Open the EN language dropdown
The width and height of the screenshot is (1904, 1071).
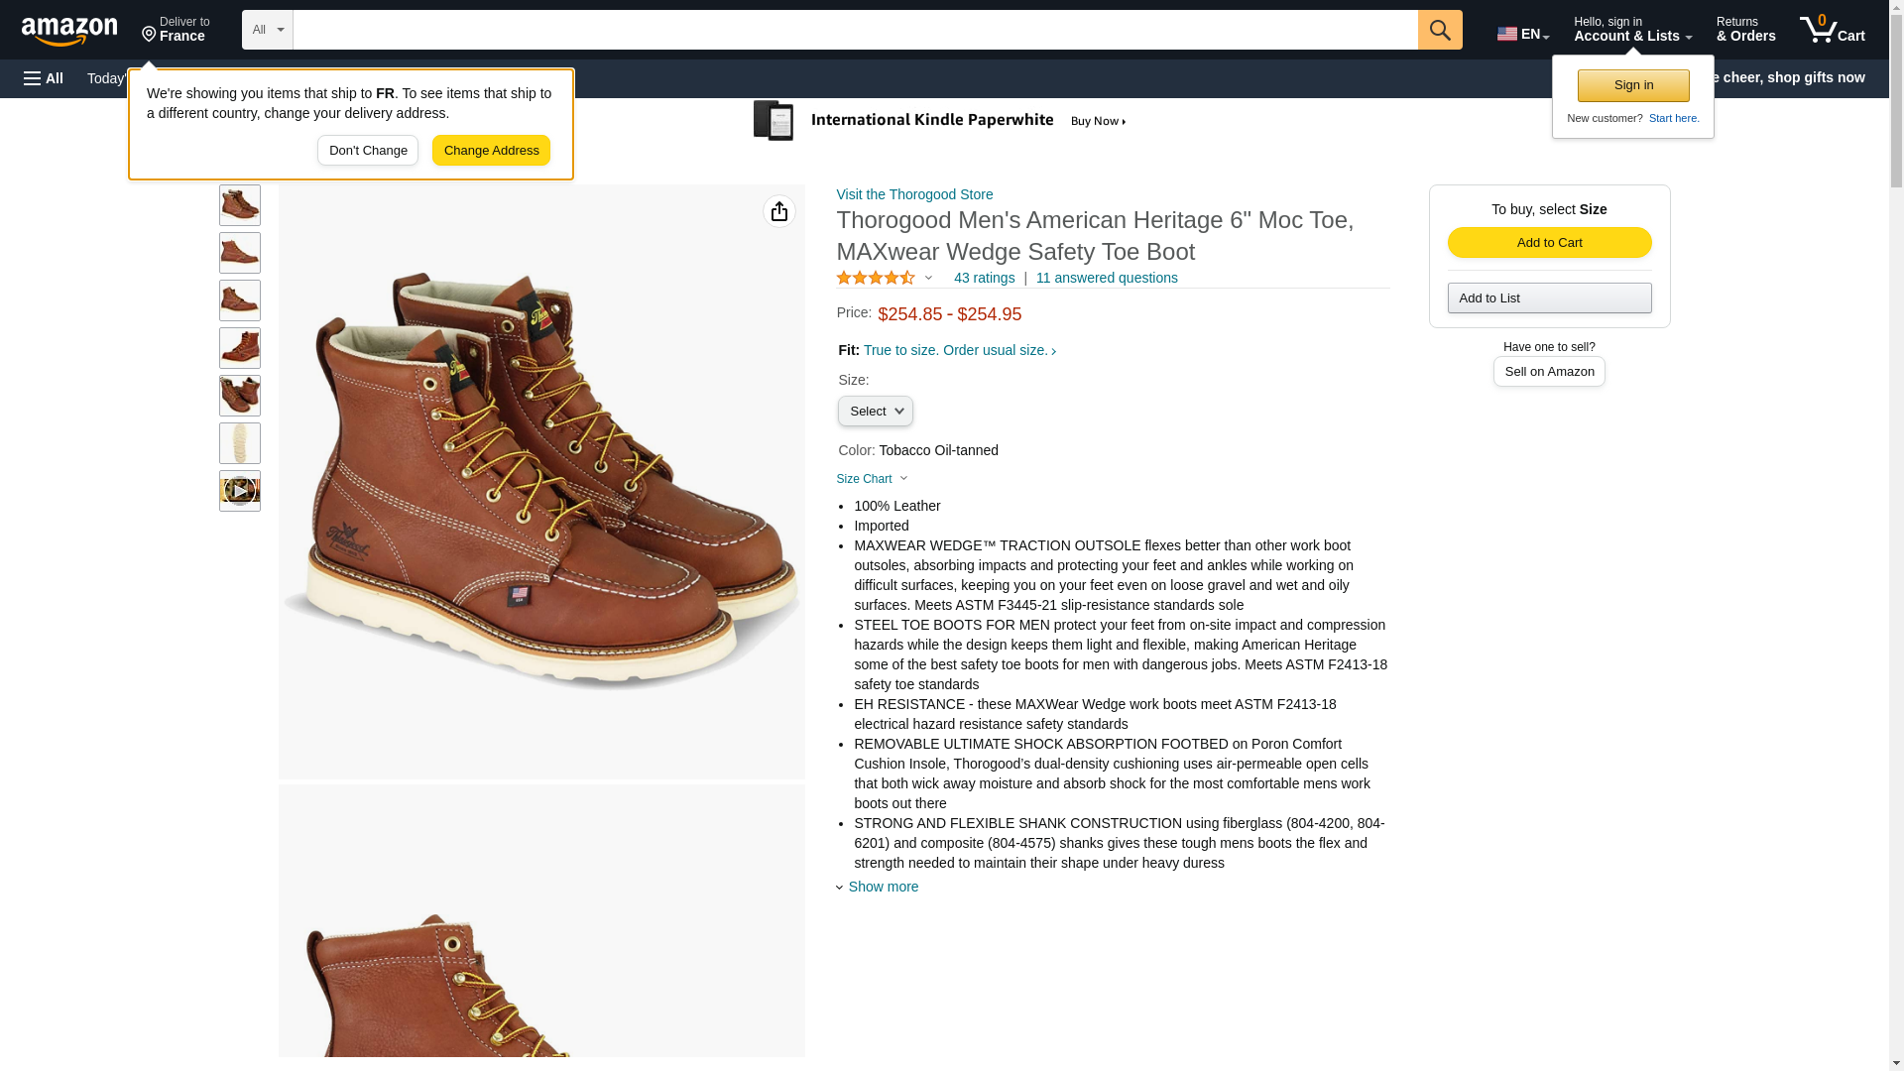click(1523, 34)
